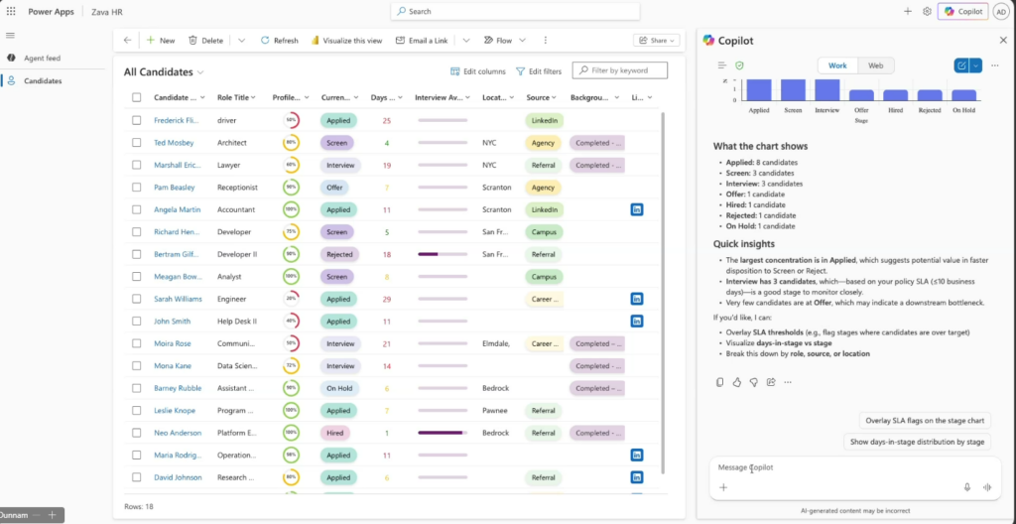Open the Sarah Williams candidate record link
The height and width of the screenshot is (524, 1016).
click(178, 299)
